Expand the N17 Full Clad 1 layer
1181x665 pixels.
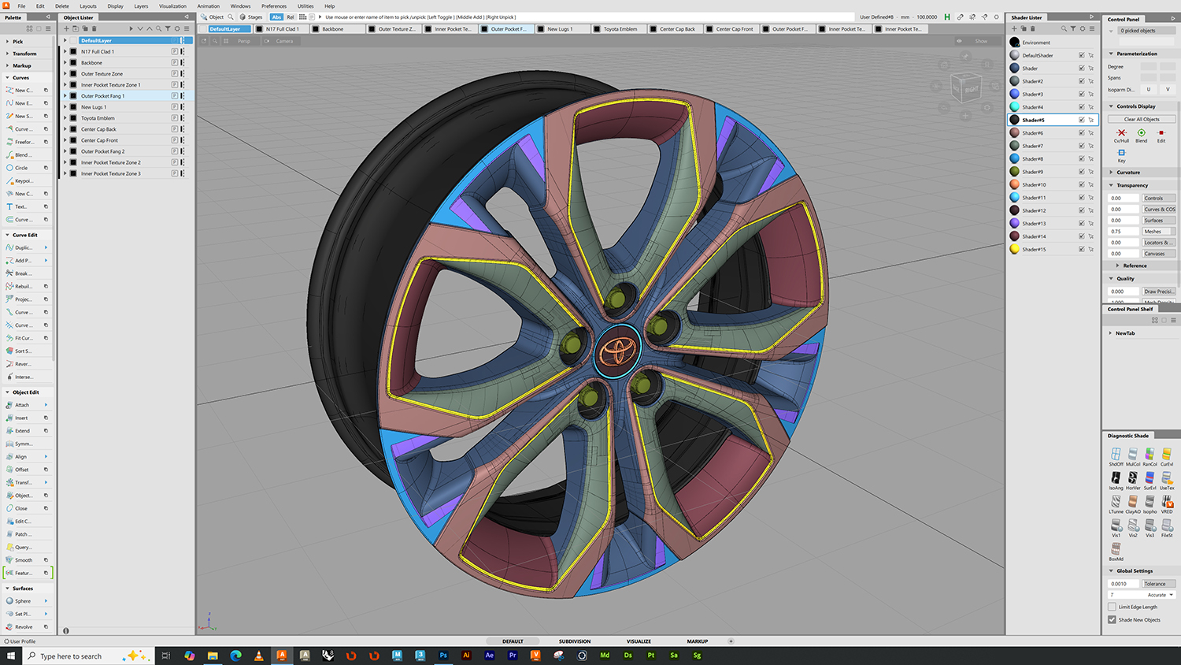coord(65,51)
